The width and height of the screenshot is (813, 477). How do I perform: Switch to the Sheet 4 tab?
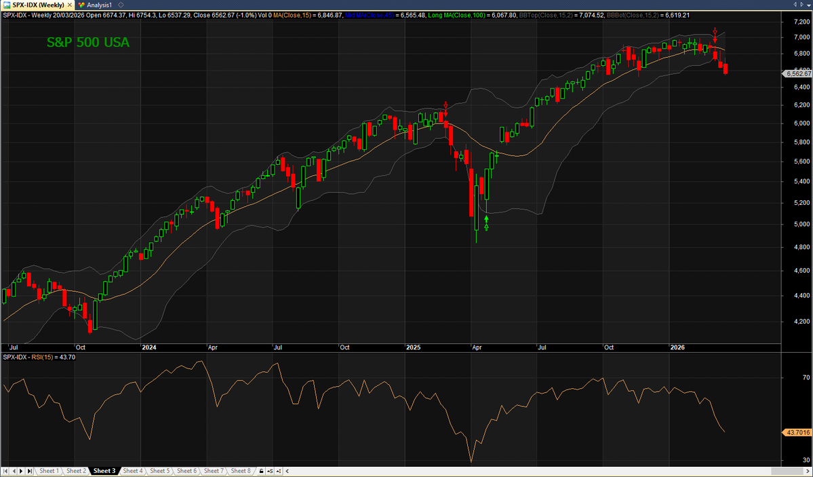click(x=133, y=471)
